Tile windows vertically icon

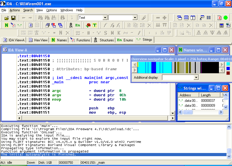point(193,18)
